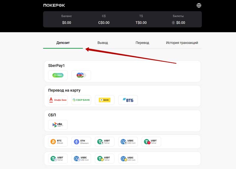Select yellow Т-Банк card transfer
Screen dimensions: 236x169
[105, 100]
